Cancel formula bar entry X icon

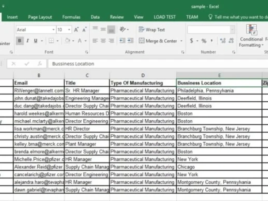coord(13,64)
